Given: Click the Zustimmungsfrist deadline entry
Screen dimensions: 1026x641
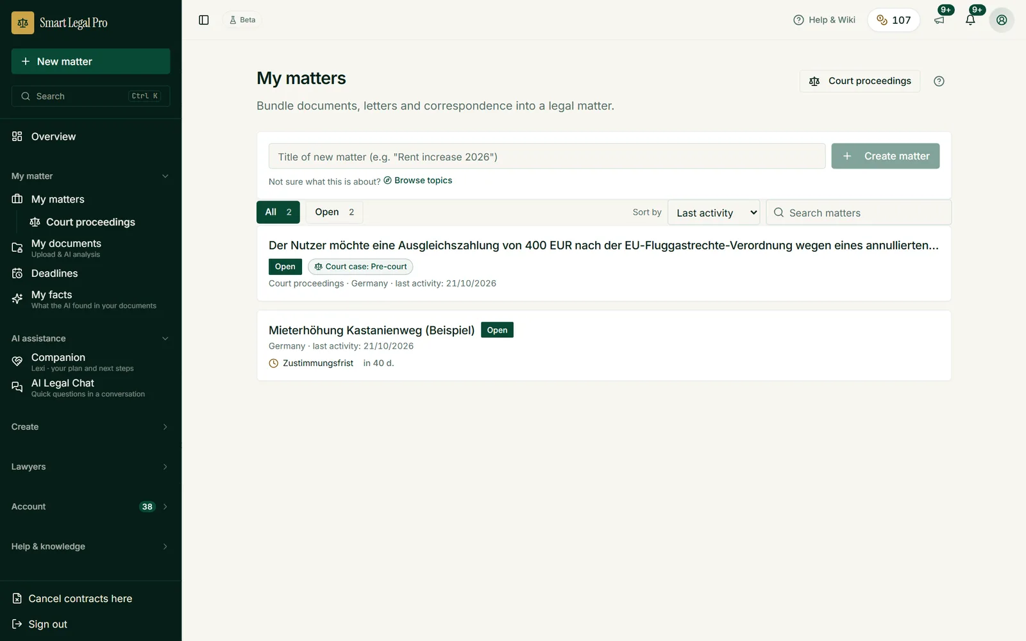Looking at the screenshot, I should coord(331,363).
